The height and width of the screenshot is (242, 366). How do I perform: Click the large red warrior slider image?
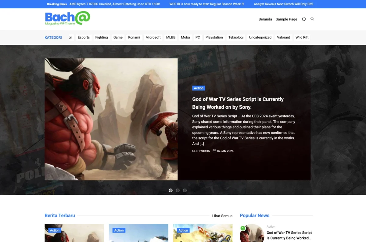(111, 119)
